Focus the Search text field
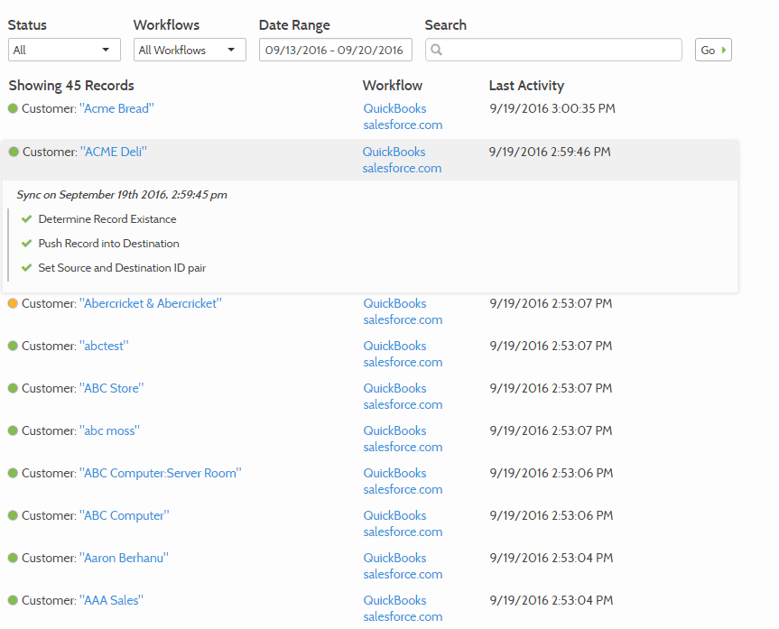 pos(553,50)
